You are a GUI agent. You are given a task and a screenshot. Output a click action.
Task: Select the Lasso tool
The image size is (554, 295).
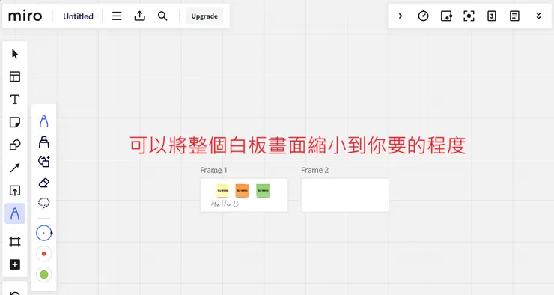click(x=44, y=203)
